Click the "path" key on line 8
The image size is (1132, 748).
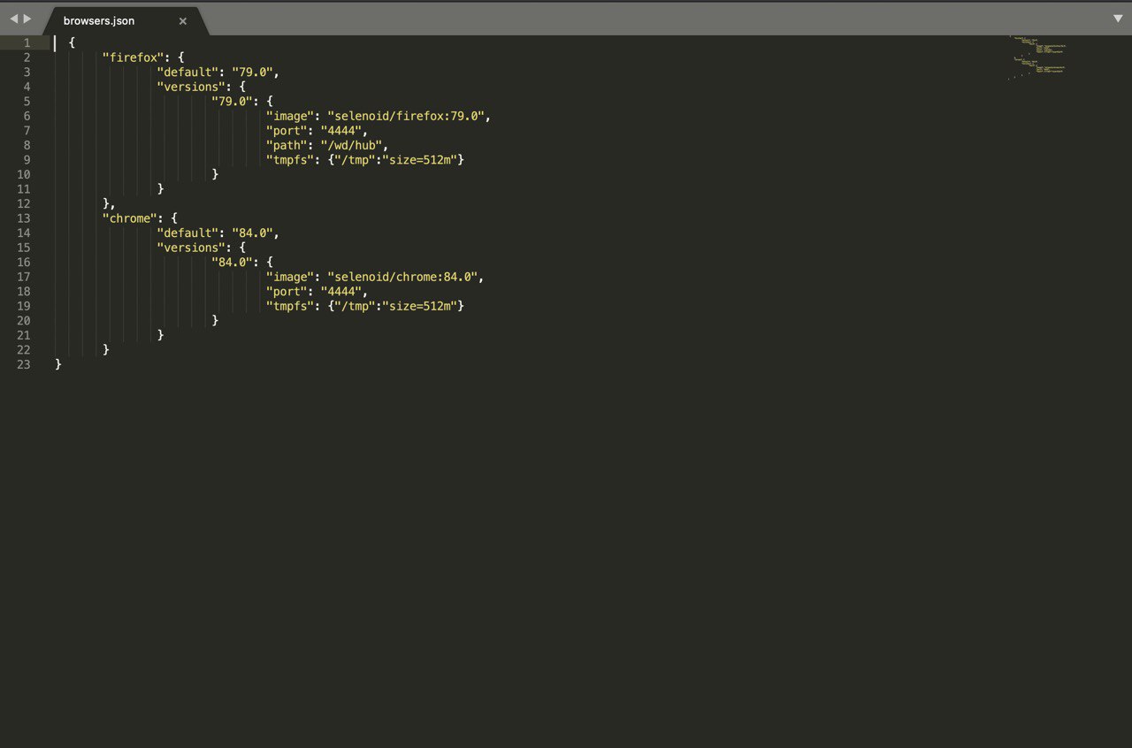pyautogui.click(x=287, y=145)
